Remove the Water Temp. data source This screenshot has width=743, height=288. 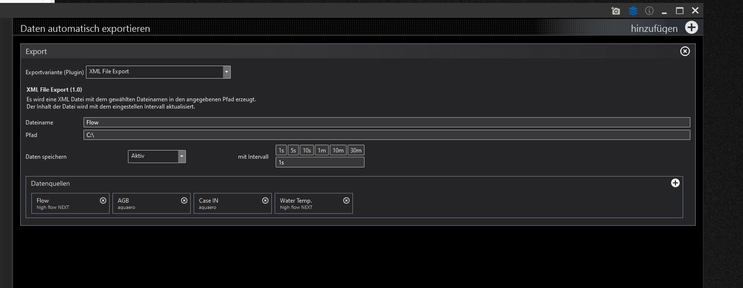point(346,200)
